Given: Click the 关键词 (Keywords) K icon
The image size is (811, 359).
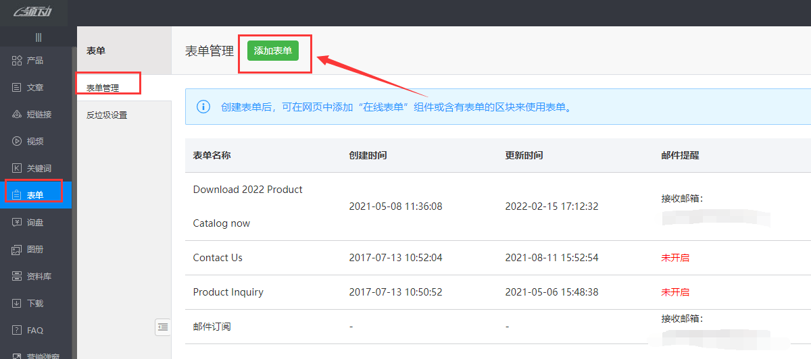Looking at the screenshot, I should coord(18,169).
